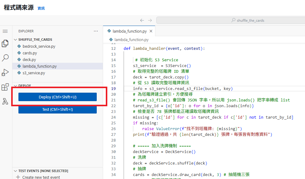Click the shuffle_the_cards search box
The image size is (305, 179).
(231, 21)
